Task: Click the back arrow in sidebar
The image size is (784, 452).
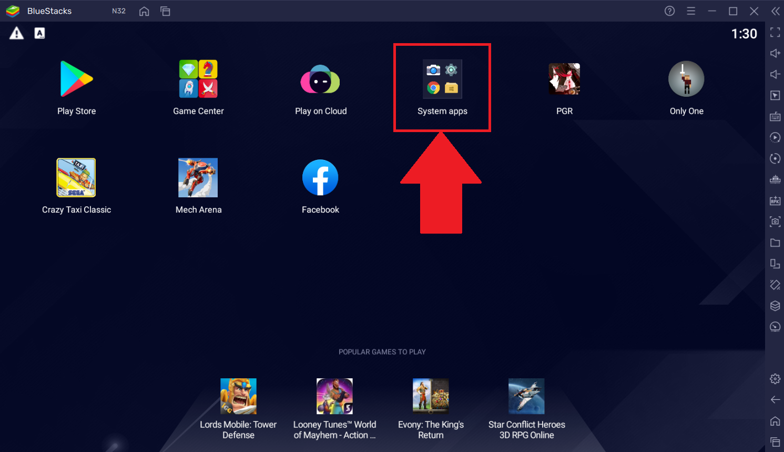Action: [775, 400]
